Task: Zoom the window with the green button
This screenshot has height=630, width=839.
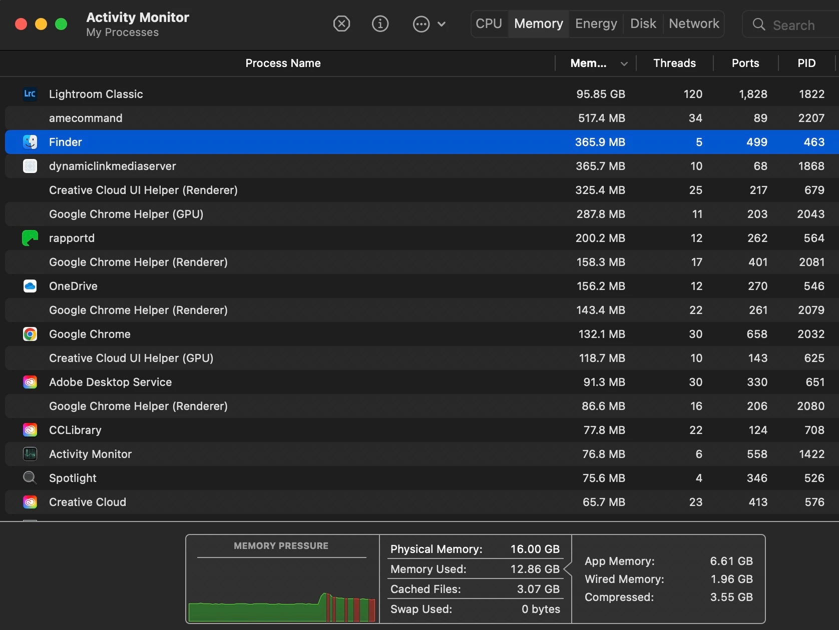Action: pos(61,24)
